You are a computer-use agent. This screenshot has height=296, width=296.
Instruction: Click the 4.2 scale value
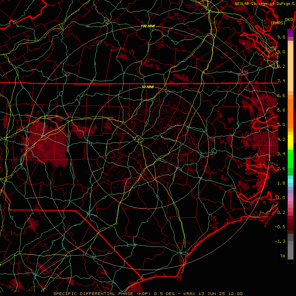point(281,139)
